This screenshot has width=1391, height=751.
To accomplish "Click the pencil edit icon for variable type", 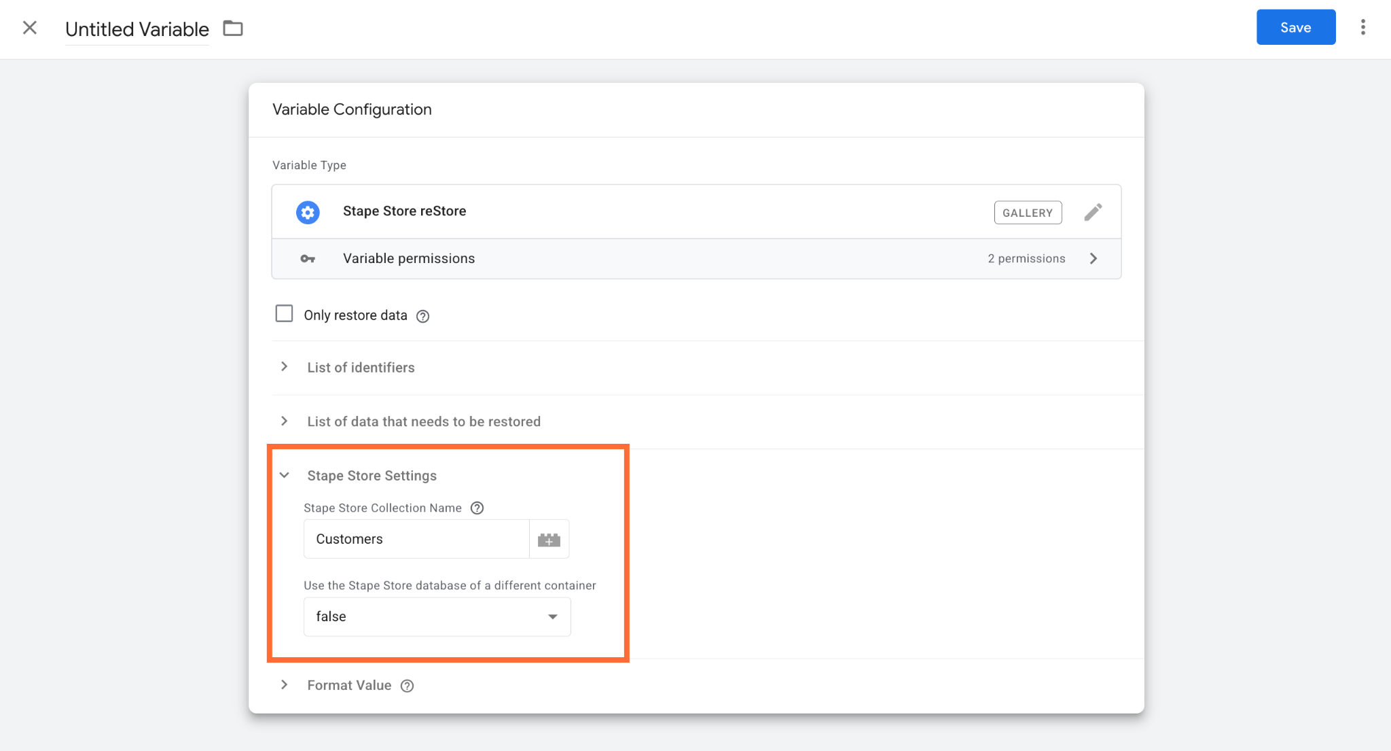I will [1093, 212].
